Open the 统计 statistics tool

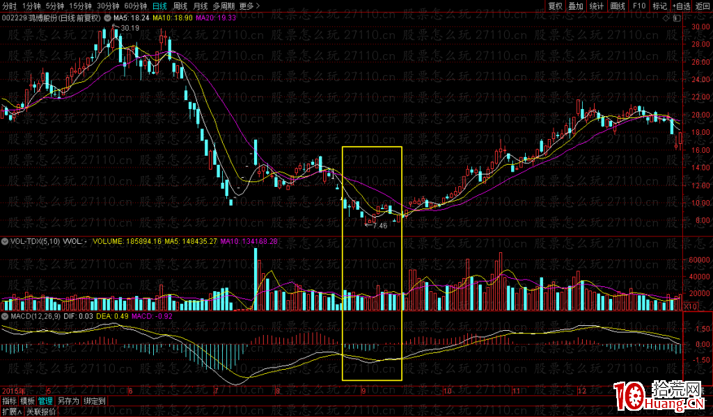(597, 6)
